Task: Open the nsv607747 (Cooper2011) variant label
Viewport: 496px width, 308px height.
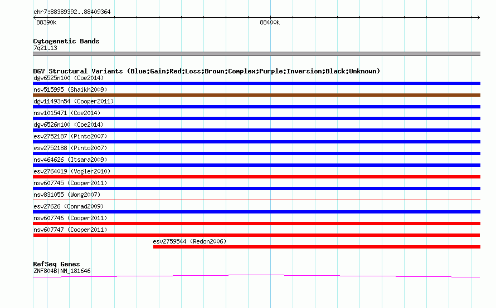Action: (x=70, y=230)
